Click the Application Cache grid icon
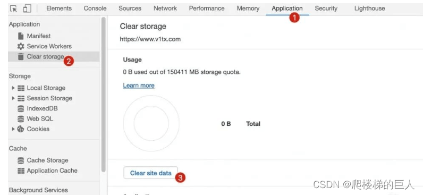This screenshot has width=423, height=195. (x=21, y=171)
